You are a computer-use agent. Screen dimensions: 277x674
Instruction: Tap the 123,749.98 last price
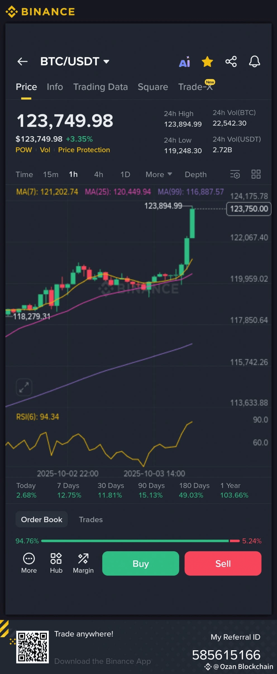point(65,121)
